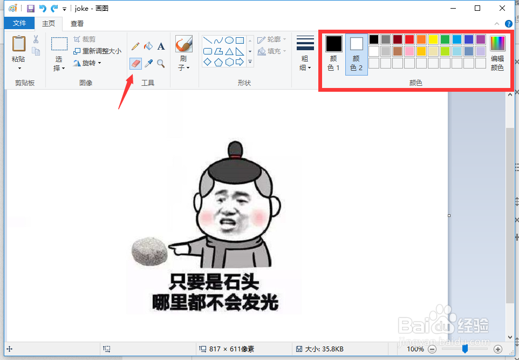Image resolution: width=519 pixels, height=360 pixels.
Task: Choose the Curve shape
Action: pyautogui.click(x=218, y=40)
